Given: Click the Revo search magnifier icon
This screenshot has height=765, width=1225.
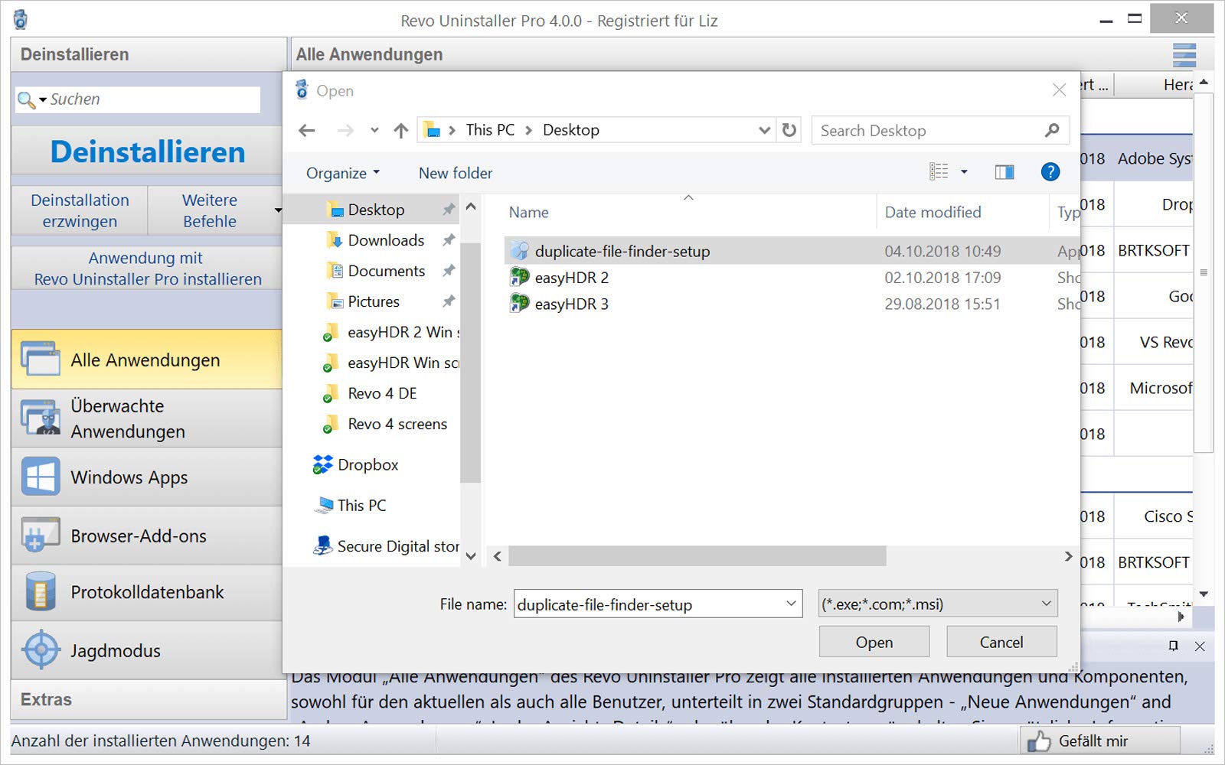Looking at the screenshot, I should (26, 99).
